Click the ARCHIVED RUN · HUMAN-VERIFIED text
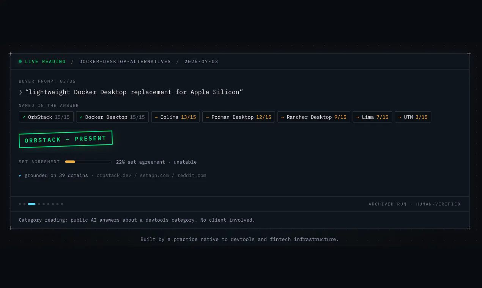Screen dimensions: 482x288 pos(414,204)
